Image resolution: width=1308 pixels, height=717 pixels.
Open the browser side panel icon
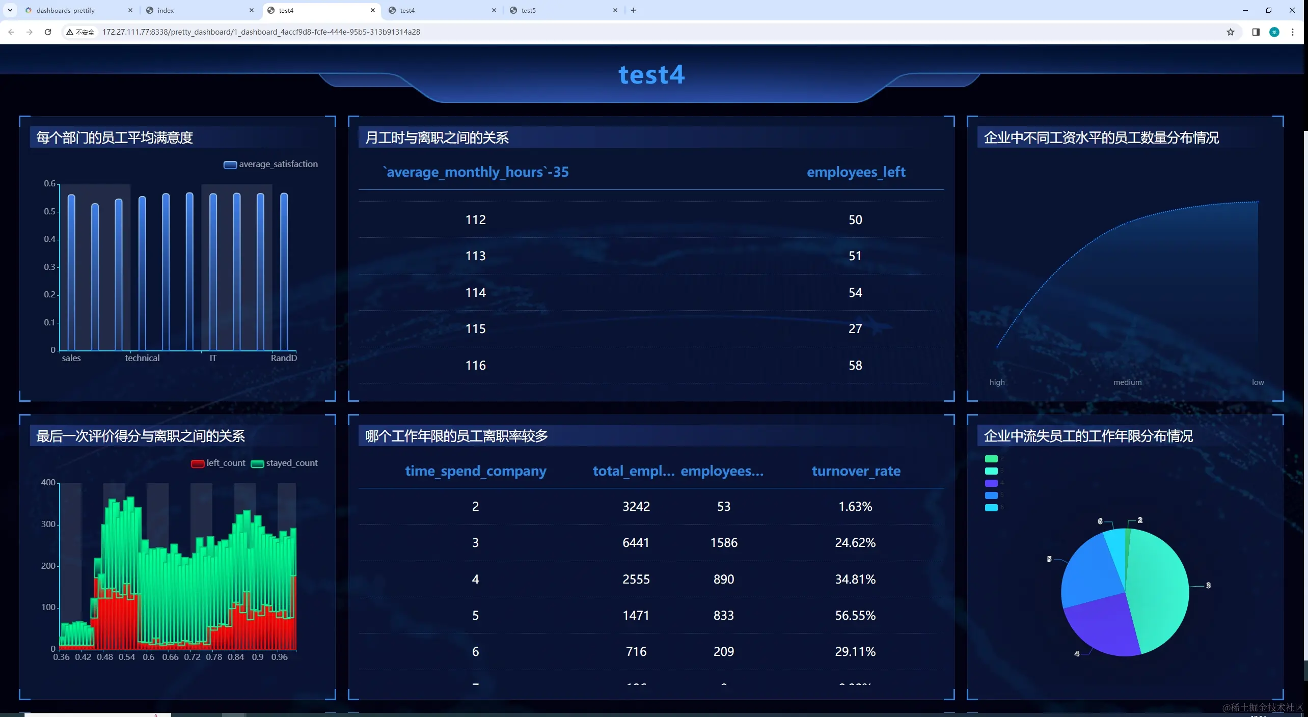pyautogui.click(x=1256, y=32)
